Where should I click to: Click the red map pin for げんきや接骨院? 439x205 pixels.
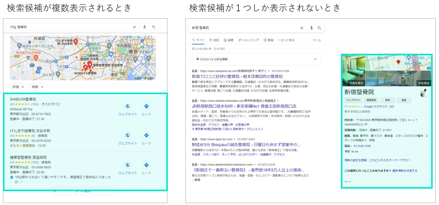tap(76, 42)
